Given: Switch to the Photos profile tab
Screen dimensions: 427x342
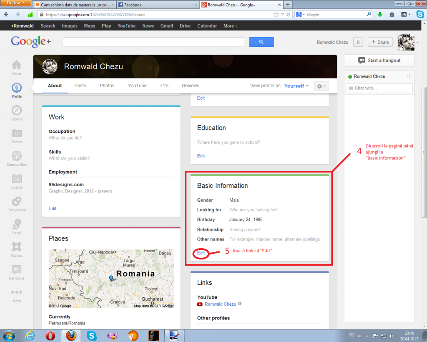Looking at the screenshot, I should click(107, 86).
